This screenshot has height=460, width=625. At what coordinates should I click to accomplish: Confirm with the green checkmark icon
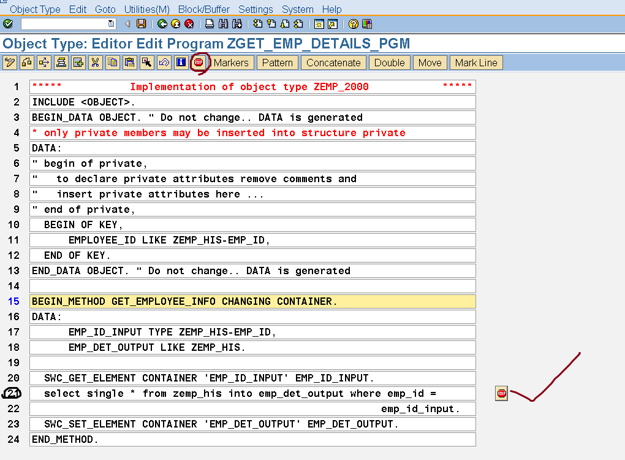(8, 23)
